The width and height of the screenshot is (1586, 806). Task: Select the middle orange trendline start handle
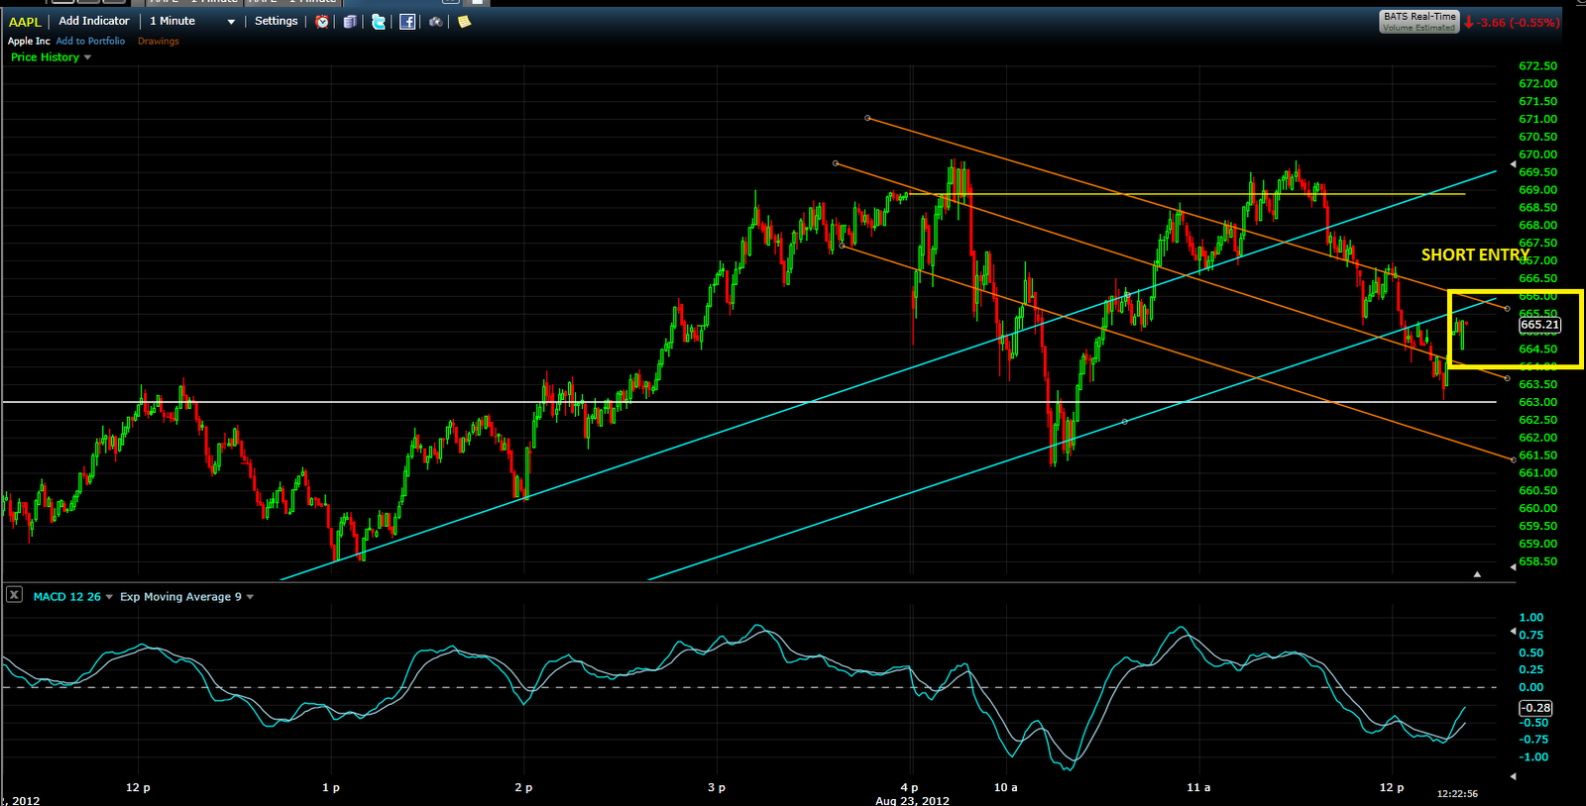pyautogui.click(x=836, y=162)
